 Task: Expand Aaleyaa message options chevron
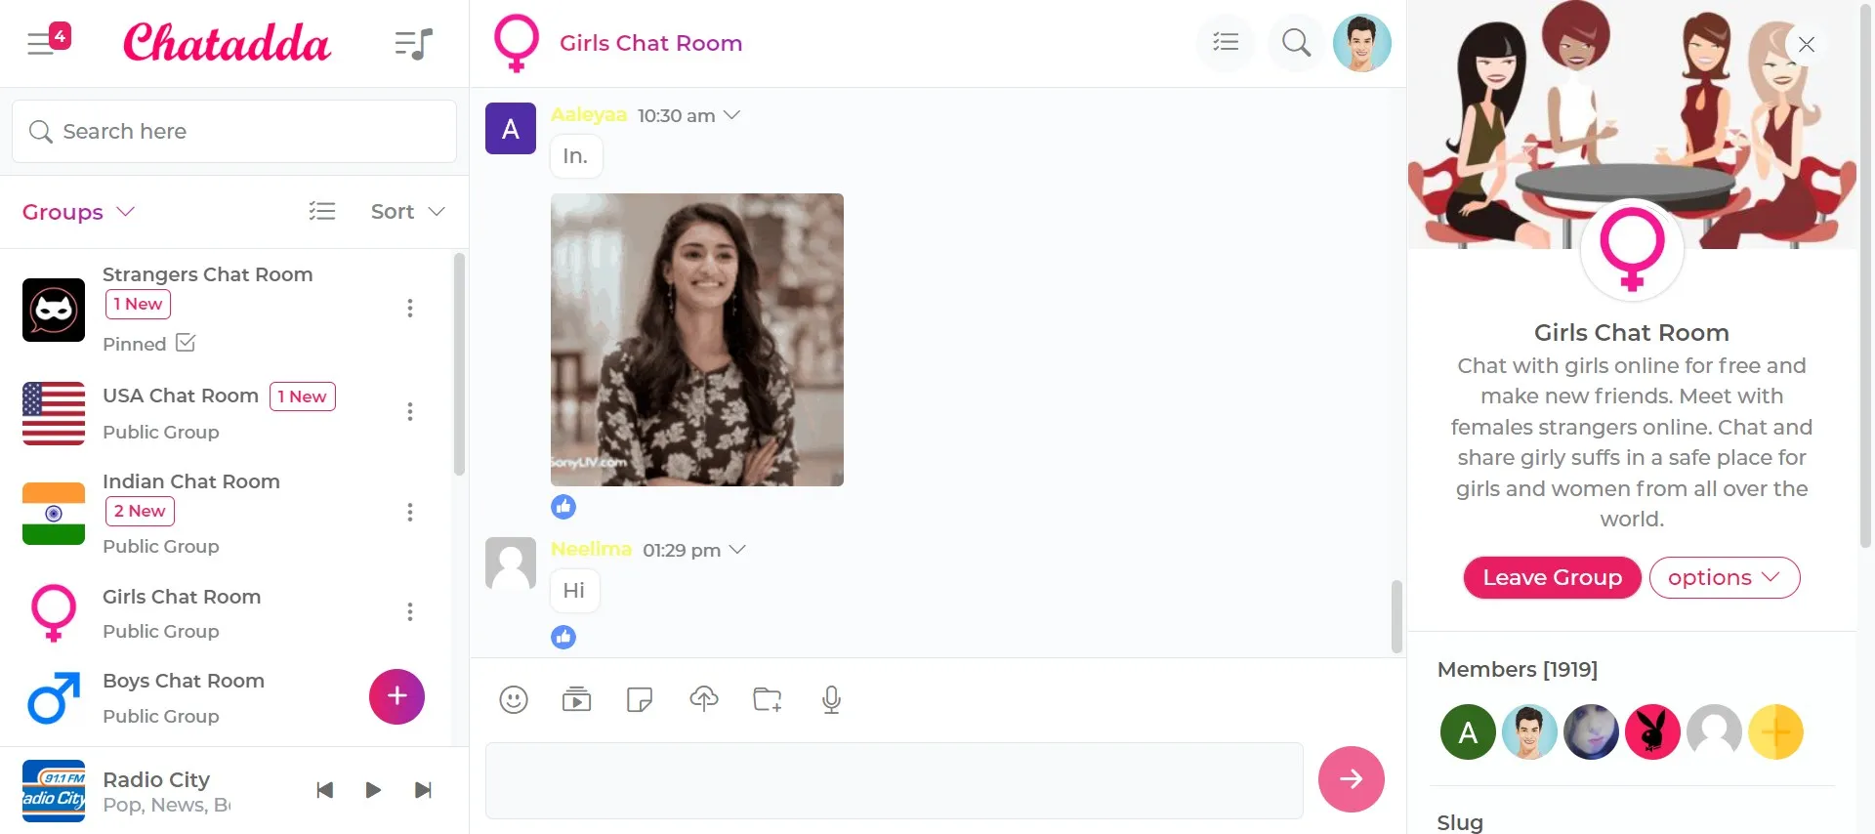731,115
